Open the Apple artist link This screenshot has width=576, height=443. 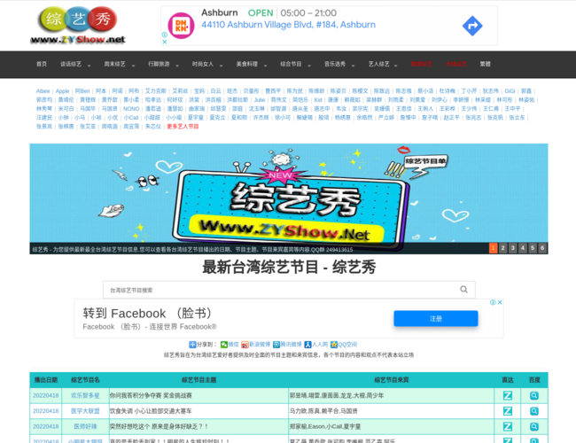(62, 91)
